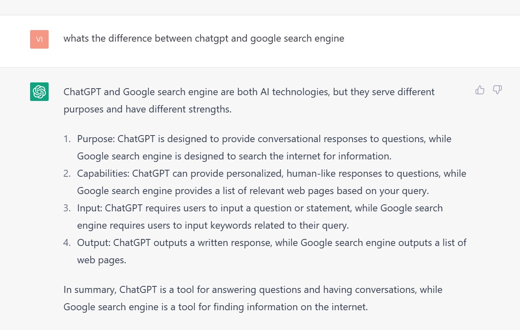Dislike the response with thumbs down
This screenshot has width=520, height=330.
point(497,90)
